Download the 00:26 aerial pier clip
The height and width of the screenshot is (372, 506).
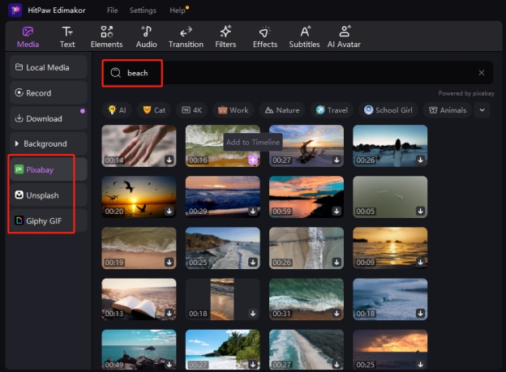tap(337, 262)
